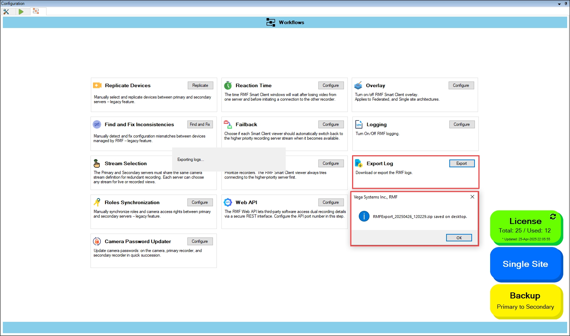570x336 pixels.
Task: Click the Logging file icon
Action: pyautogui.click(x=359, y=124)
